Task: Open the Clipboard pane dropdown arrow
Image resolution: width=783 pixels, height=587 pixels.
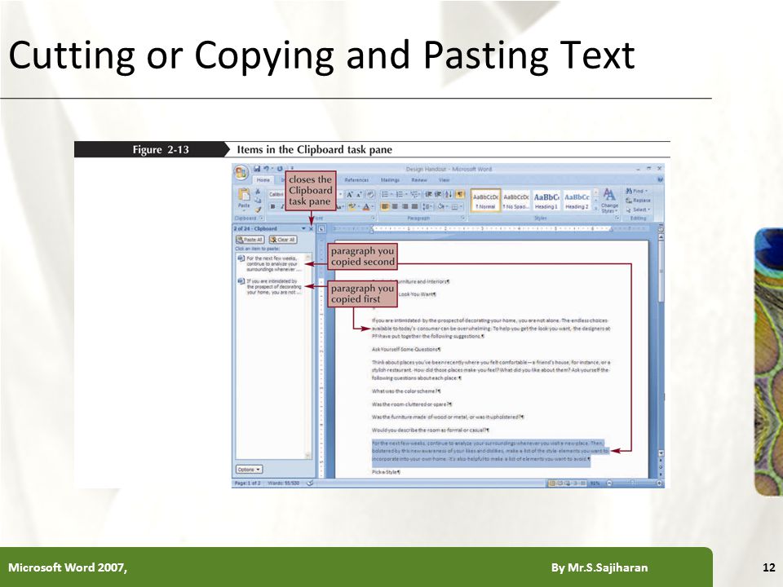Action: coord(303,228)
